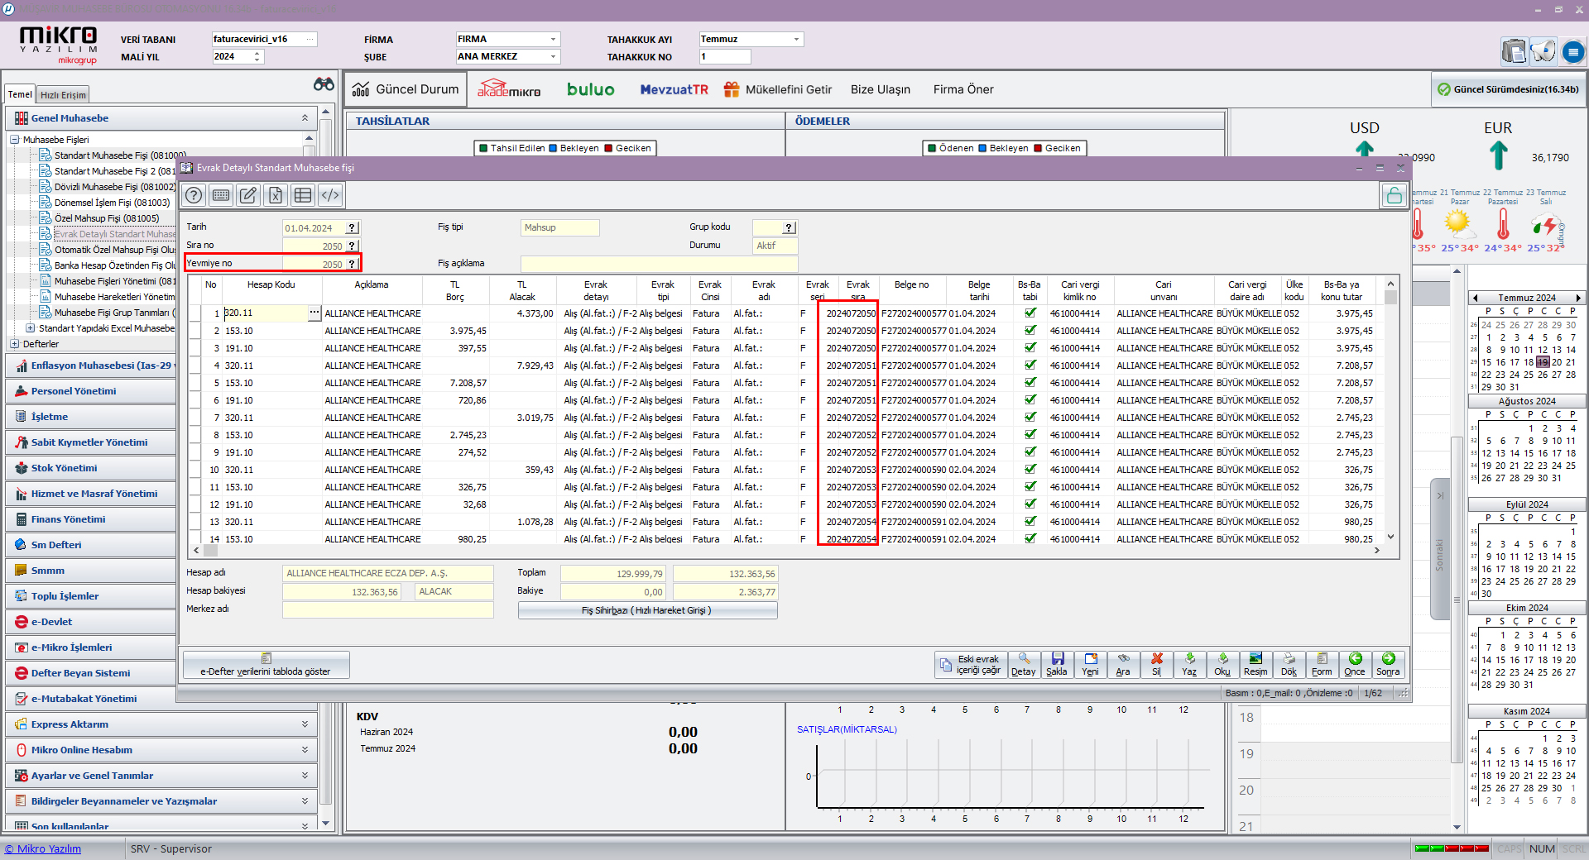This screenshot has width=1589, height=860.
Task: Open help icon in fiş toolbar
Action: (194, 195)
